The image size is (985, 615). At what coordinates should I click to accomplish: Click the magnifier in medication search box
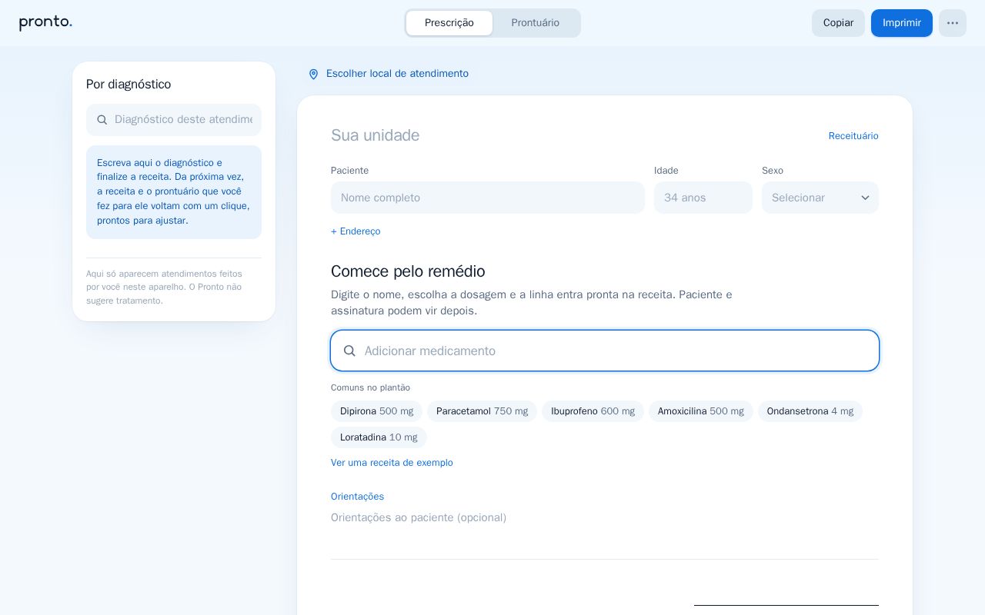[349, 351]
